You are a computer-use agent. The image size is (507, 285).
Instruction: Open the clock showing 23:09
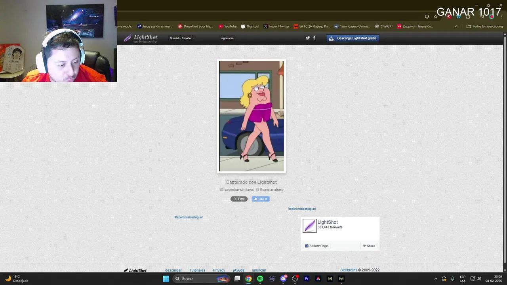[494, 279]
